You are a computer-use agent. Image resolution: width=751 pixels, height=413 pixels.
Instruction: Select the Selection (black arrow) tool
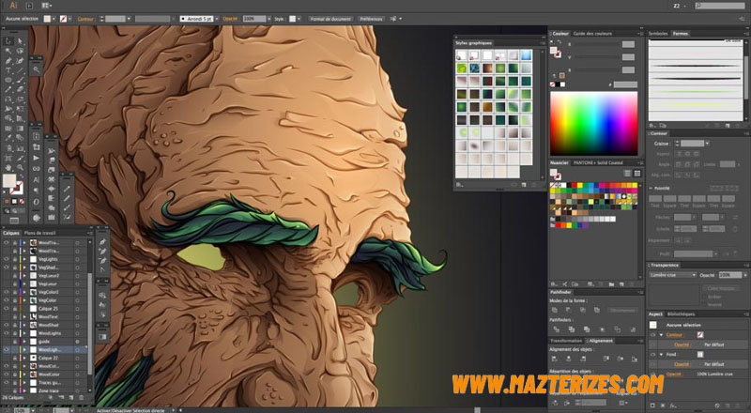pos(8,41)
